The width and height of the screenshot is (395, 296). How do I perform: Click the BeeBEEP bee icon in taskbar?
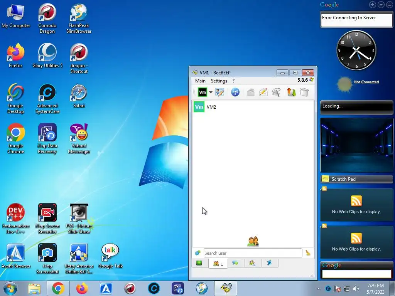[x=226, y=288]
